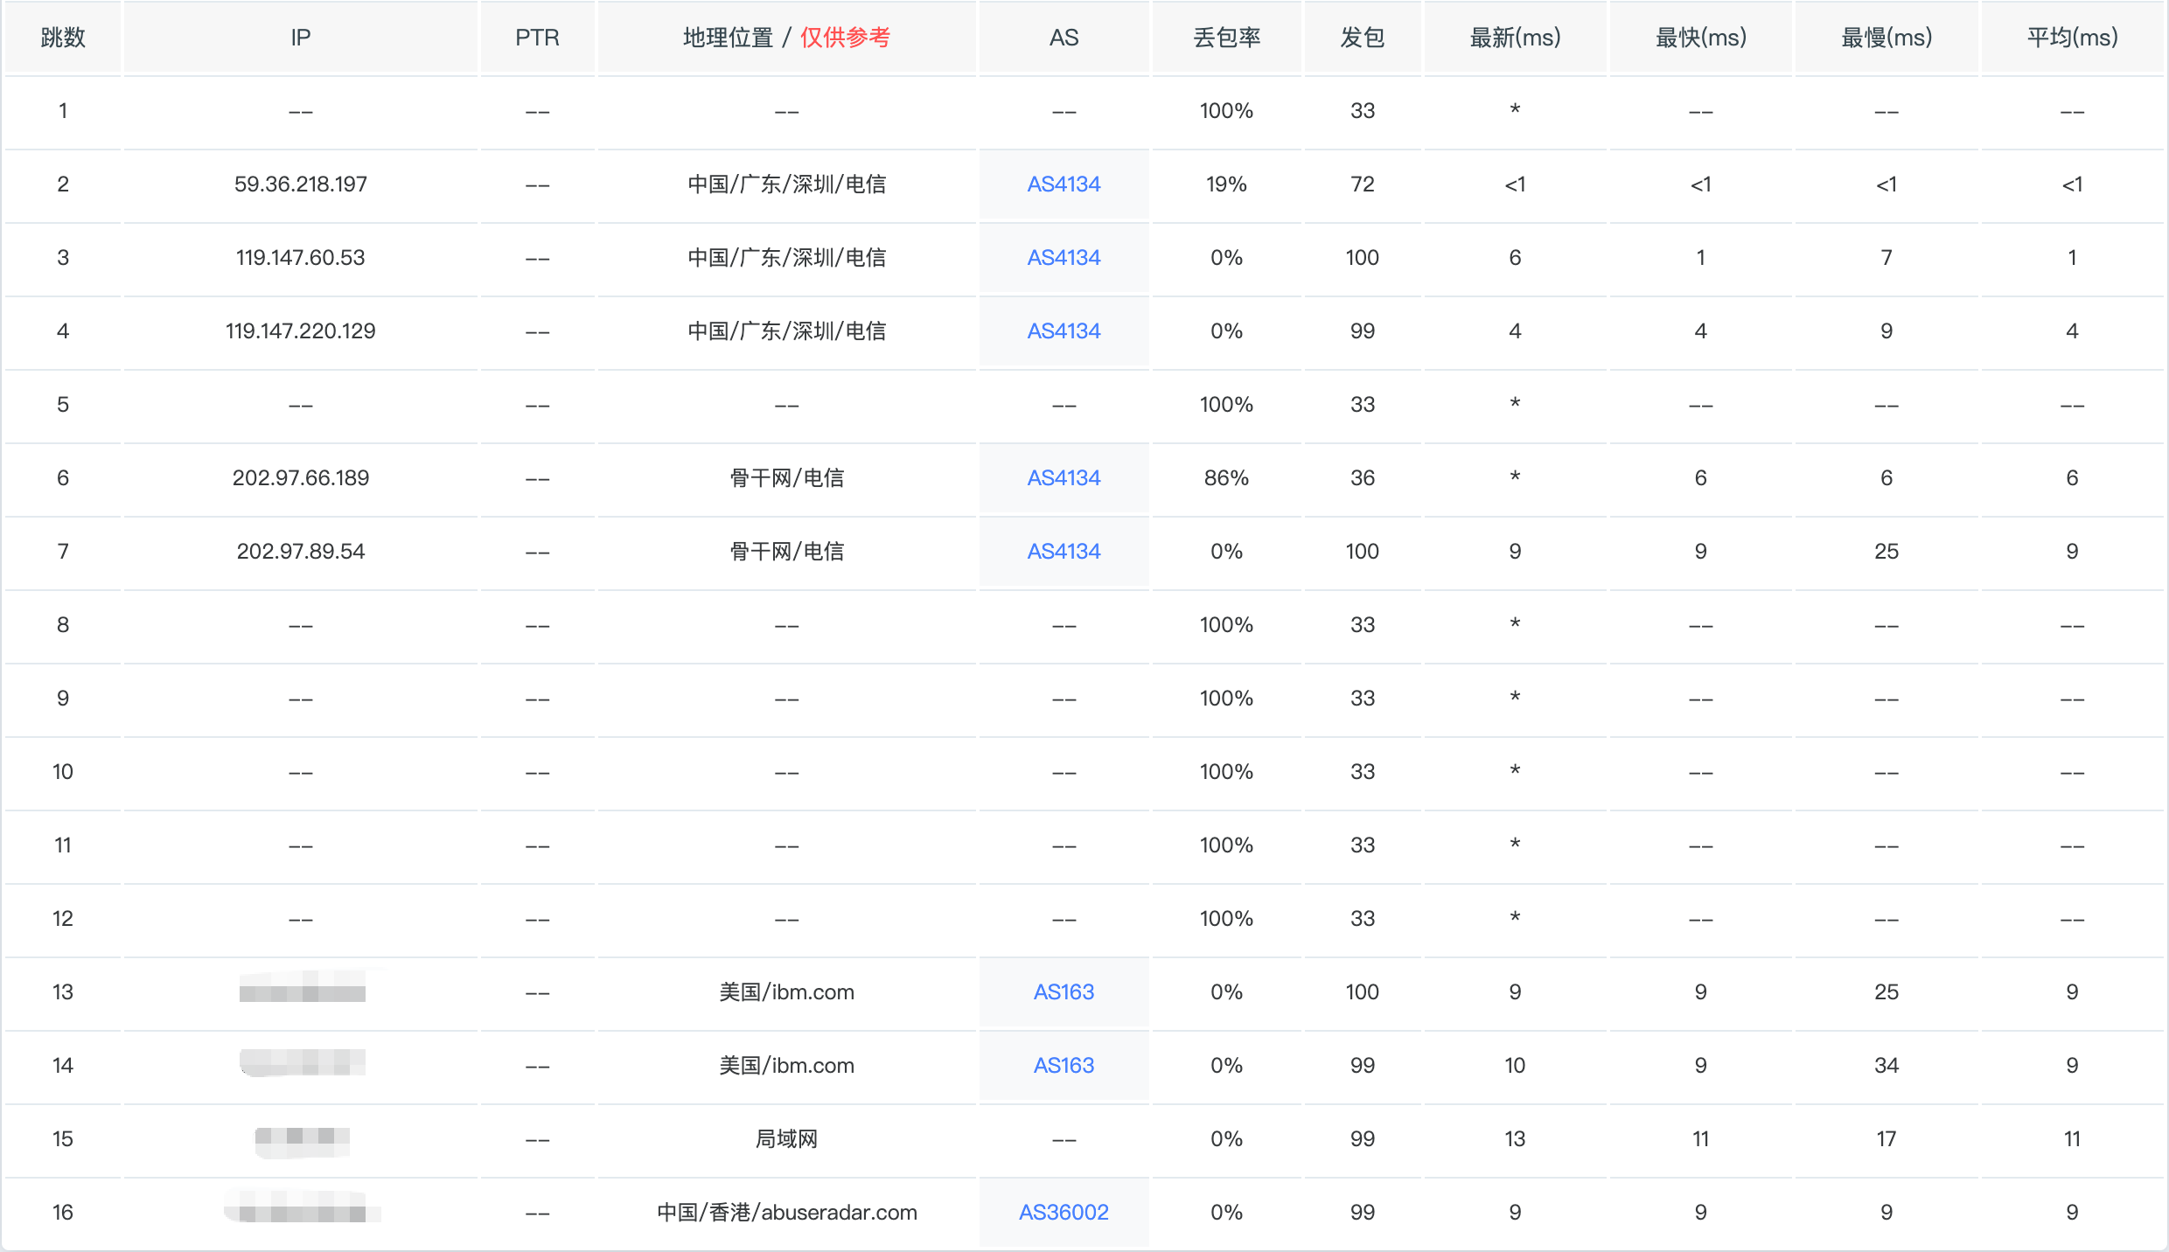
Task: Click AS163 link in hop 14 row
Action: tap(1064, 1066)
